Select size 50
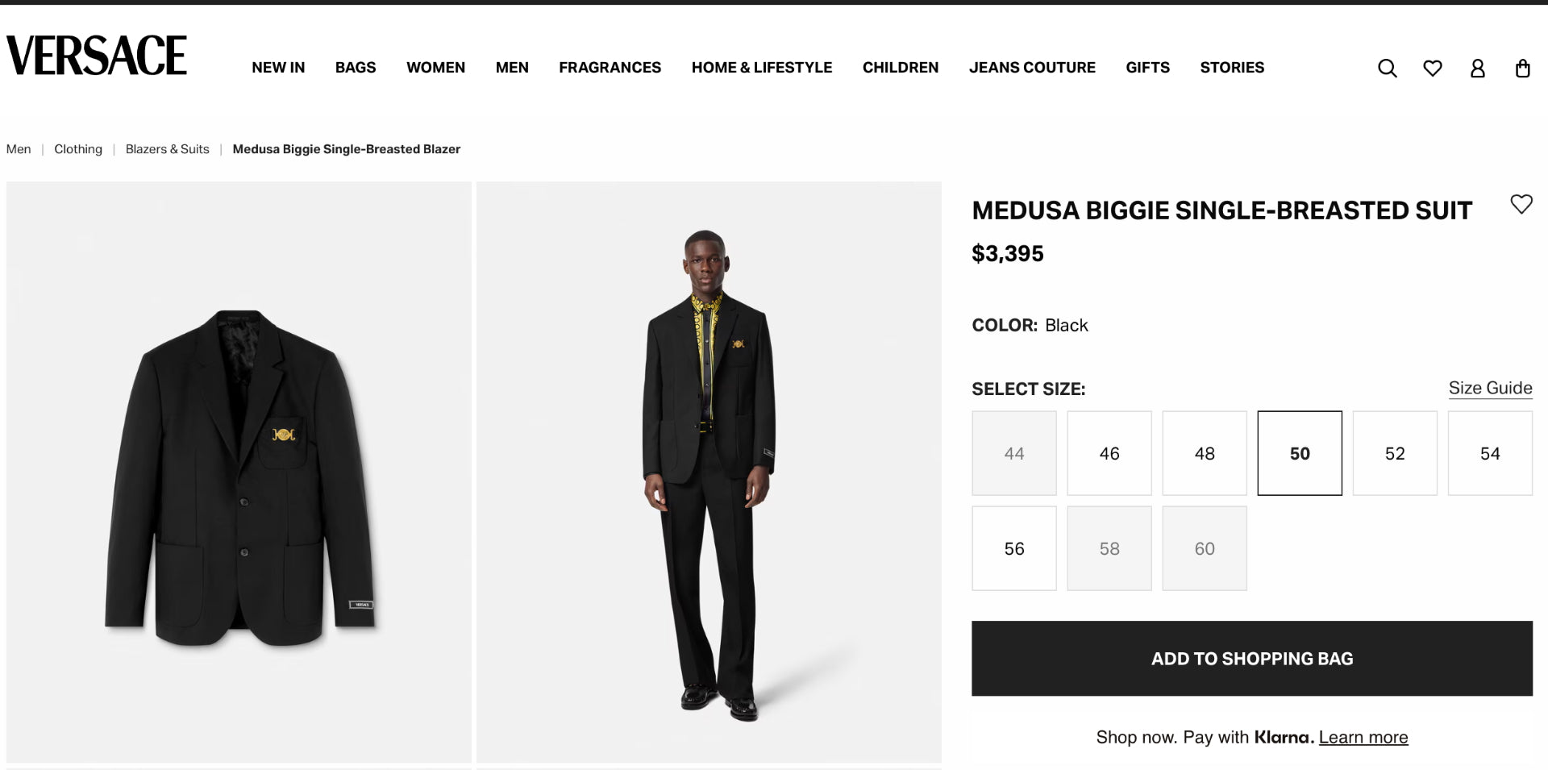The height and width of the screenshot is (770, 1548). [1299, 453]
